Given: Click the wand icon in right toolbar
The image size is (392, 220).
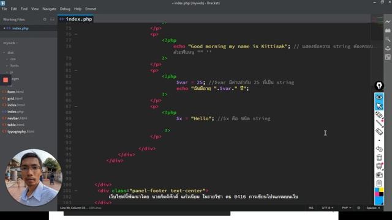Looking at the screenshot, I should [x=388, y=39].
